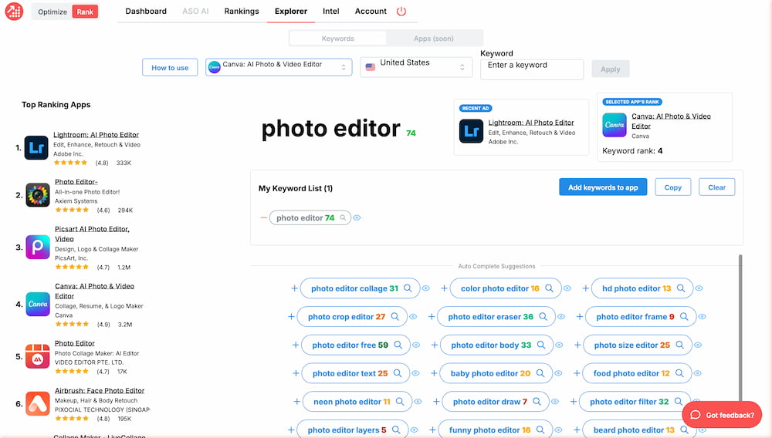Open the United States country dropdown

[x=416, y=67]
